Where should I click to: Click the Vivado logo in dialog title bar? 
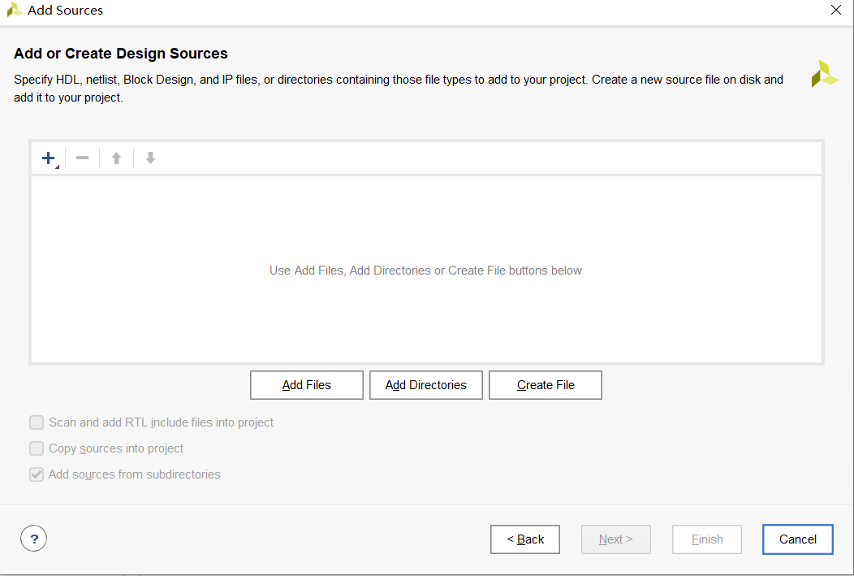click(14, 10)
